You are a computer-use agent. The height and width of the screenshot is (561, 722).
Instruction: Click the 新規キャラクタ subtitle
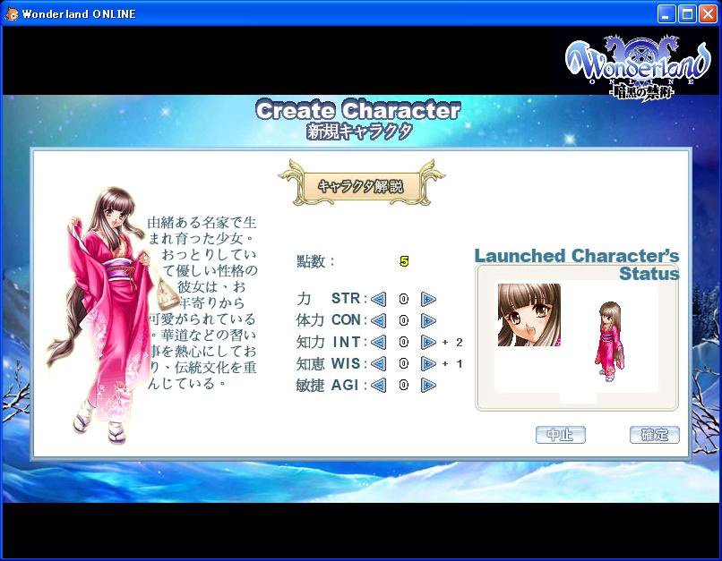[359, 132]
